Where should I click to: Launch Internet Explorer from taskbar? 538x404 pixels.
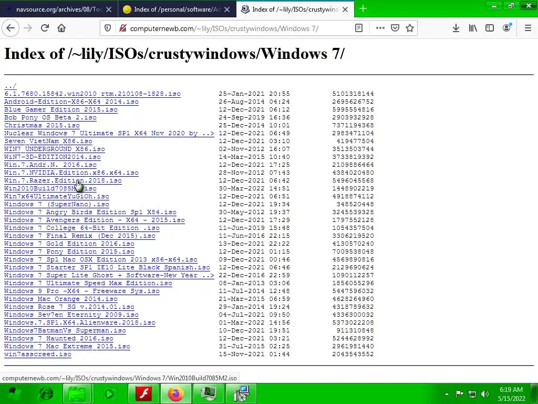[x=46, y=393]
